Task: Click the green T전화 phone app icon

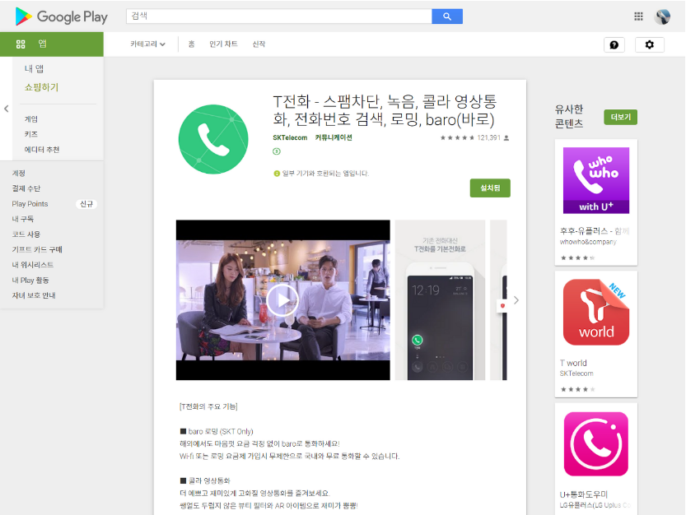Action: 213,139
